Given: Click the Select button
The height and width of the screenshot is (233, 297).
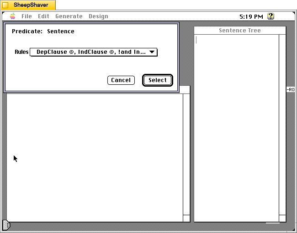Looking at the screenshot, I should coord(157,80).
